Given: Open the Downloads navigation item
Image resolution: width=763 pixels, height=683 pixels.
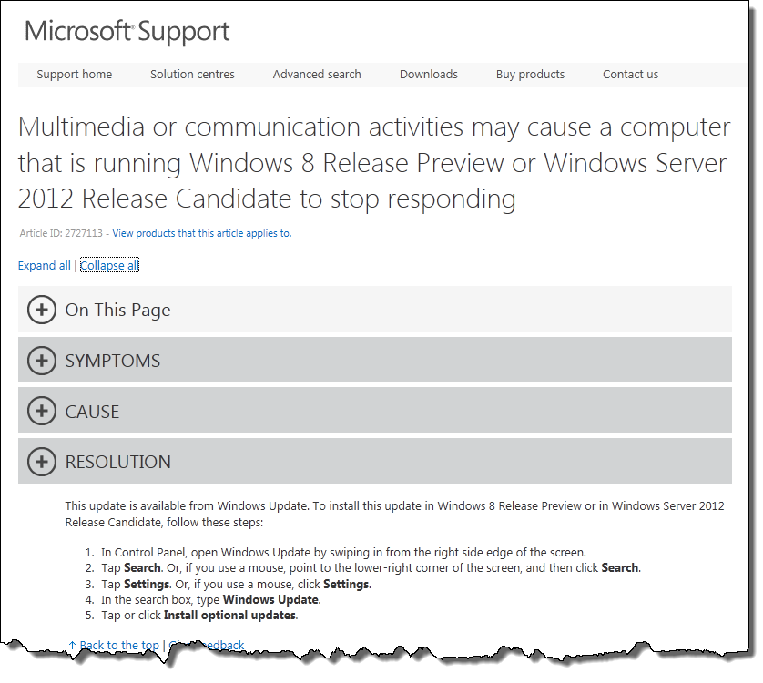Looking at the screenshot, I should pos(429,75).
